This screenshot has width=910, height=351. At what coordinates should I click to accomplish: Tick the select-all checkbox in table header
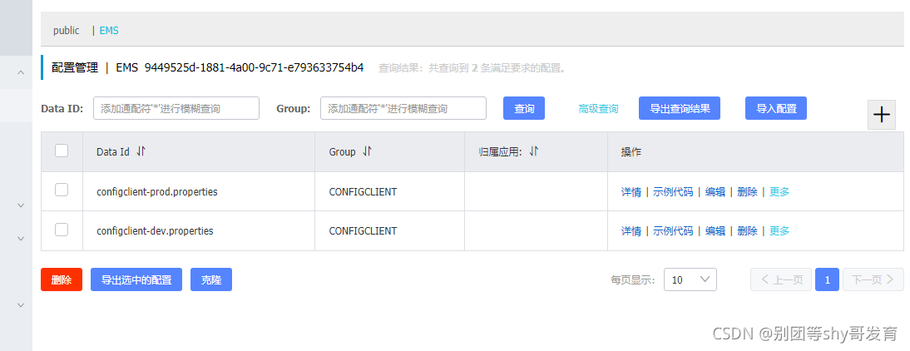(x=62, y=151)
